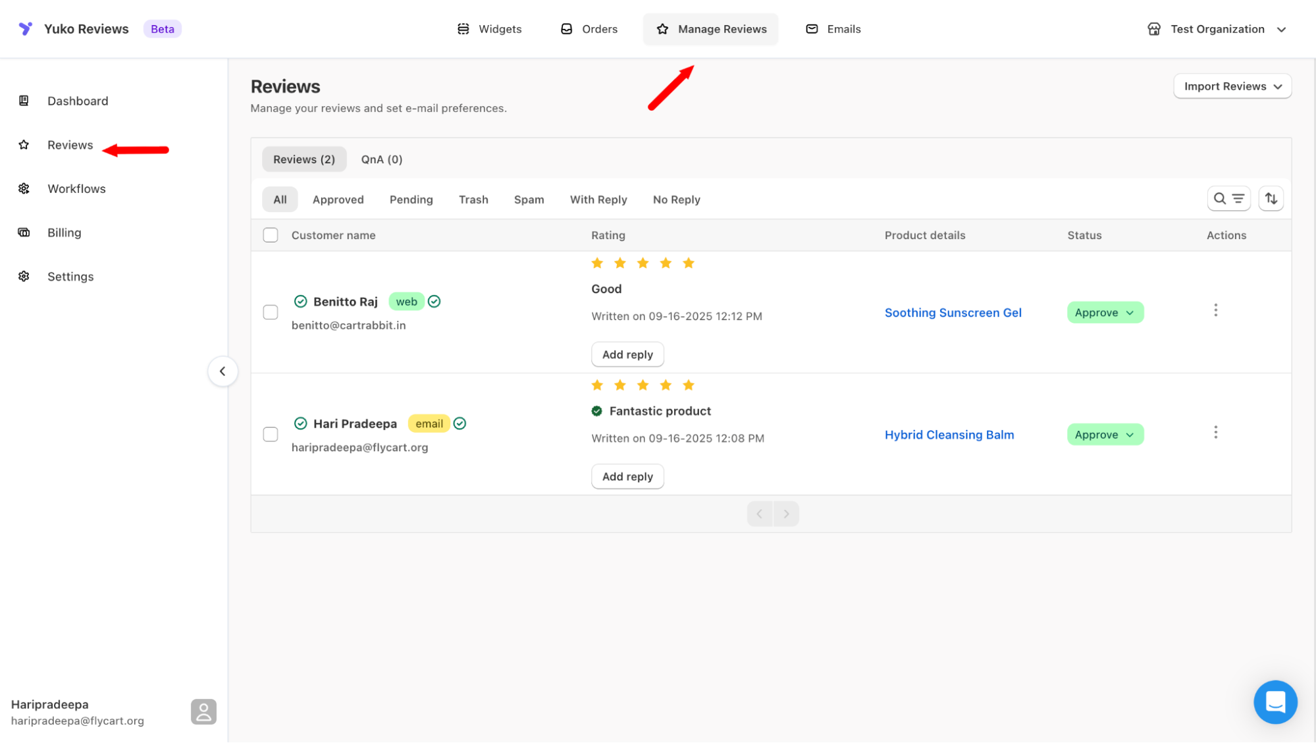This screenshot has width=1316, height=743.
Task: Open actions menu for Hari Pradeepa review
Action: pos(1215,432)
